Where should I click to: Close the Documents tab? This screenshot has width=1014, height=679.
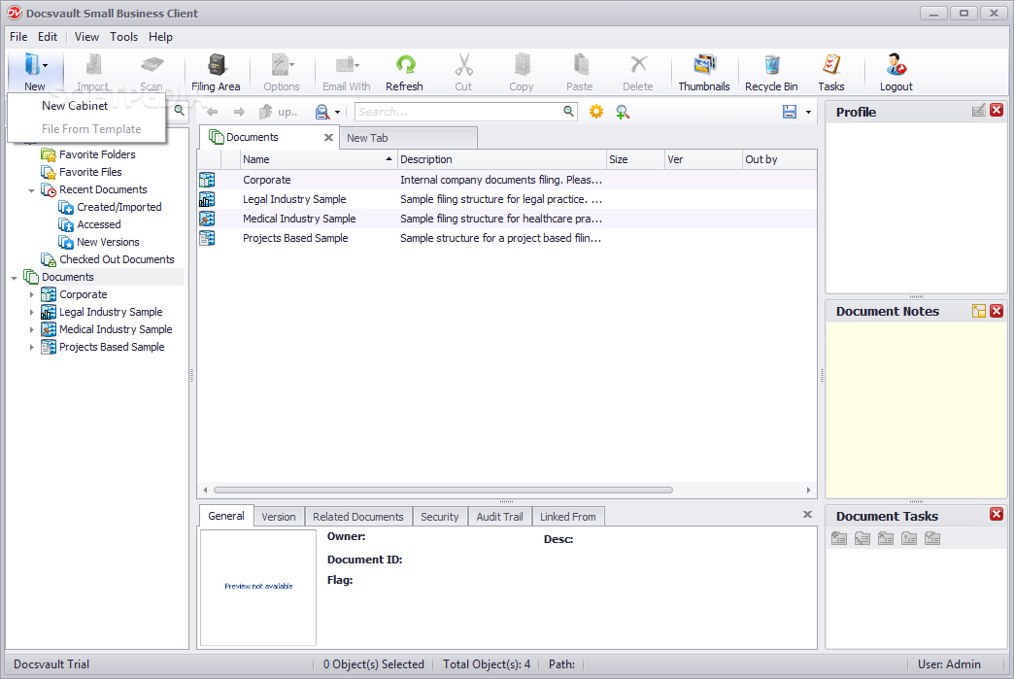[x=328, y=137]
